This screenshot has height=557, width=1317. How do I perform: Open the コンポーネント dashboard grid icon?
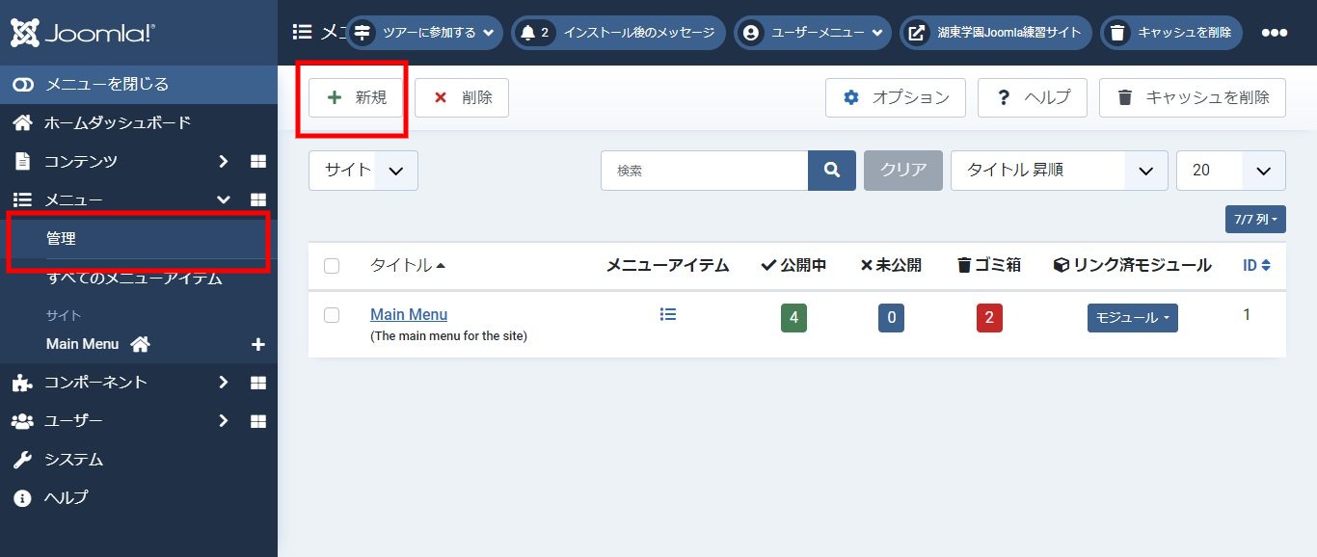tap(257, 383)
